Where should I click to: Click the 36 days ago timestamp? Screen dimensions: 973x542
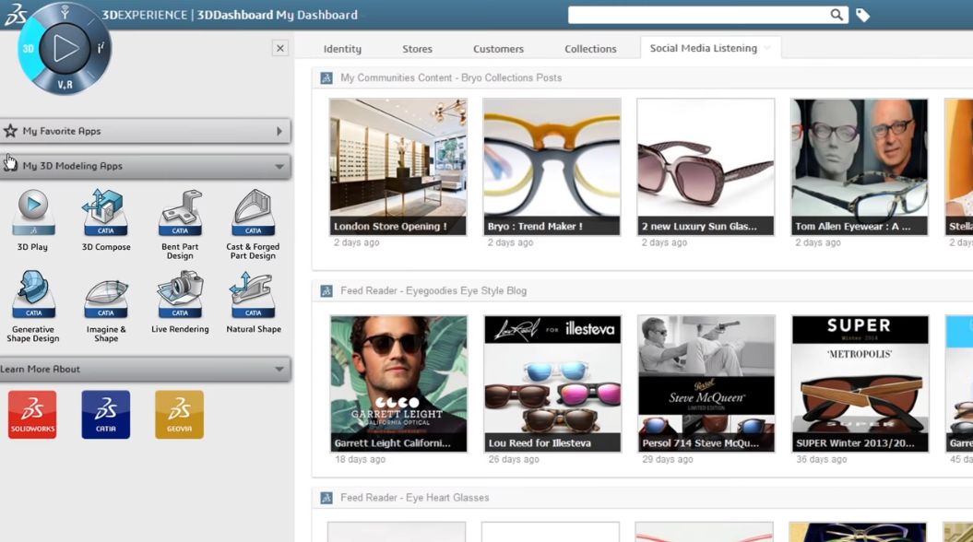click(822, 460)
